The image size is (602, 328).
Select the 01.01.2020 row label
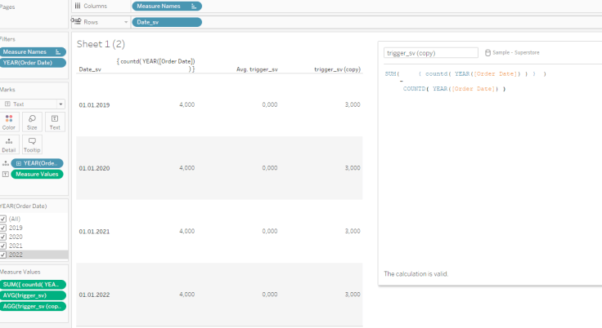click(x=94, y=168)
